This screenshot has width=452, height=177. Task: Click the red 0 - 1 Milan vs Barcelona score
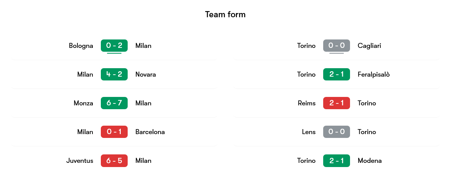[114, 132]
